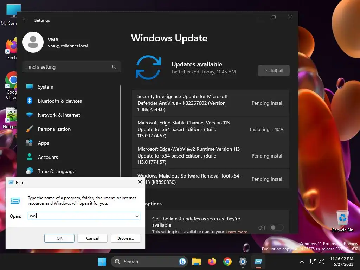This screenshot has height=270, width=360.
Task: Open Bluetooth & devices settings
Action: coord(72,101)
